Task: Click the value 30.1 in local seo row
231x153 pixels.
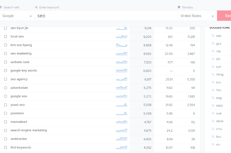Action: pyautogui.click(x=170, y=37)
